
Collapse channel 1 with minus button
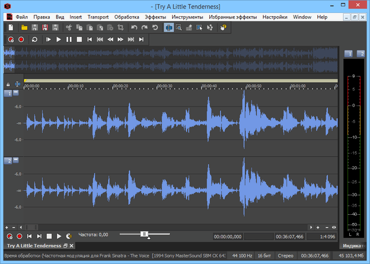tap(16, 93)
